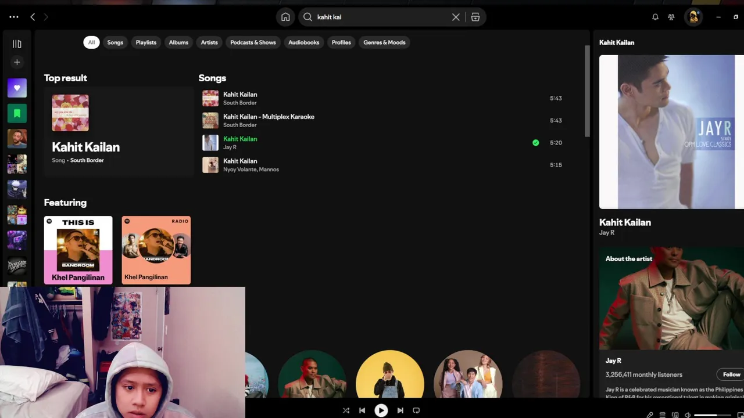Open the play queue

pos(662,415)
